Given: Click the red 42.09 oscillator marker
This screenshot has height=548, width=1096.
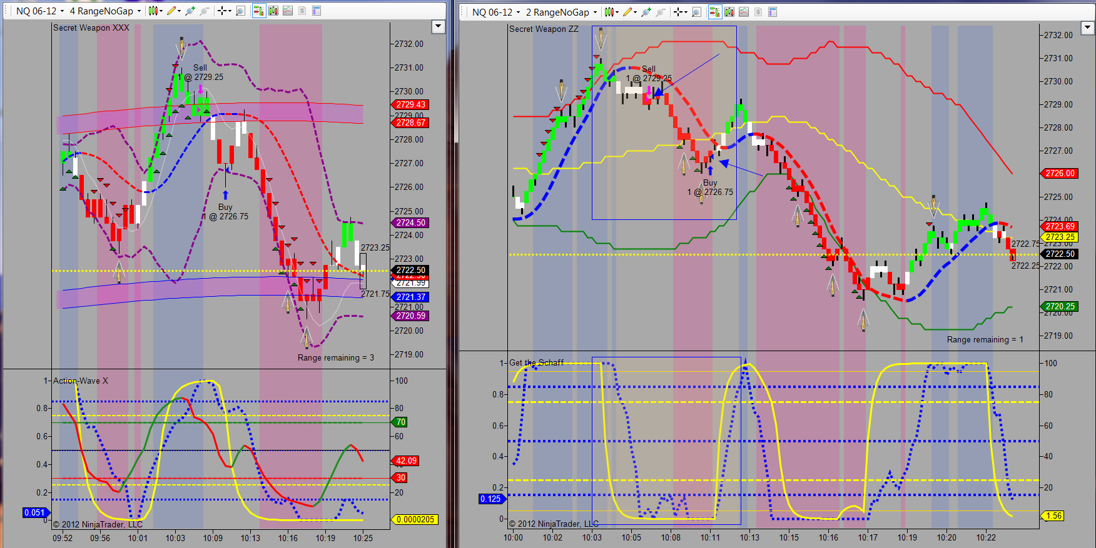Looking at the screenshot, I should (x=405, y=461).
